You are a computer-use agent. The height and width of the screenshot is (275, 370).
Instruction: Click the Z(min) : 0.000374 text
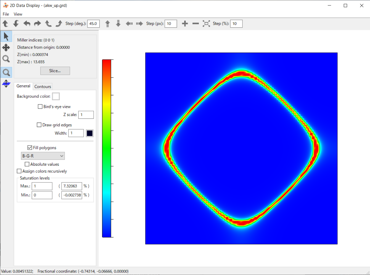tap(33, 55)
